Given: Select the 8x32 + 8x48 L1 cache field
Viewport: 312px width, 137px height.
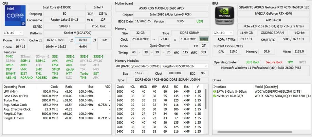Looking at the screenshot, I should coord(56,40).
